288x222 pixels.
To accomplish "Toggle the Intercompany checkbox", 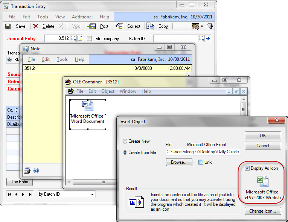I will [x=90, y=38].
